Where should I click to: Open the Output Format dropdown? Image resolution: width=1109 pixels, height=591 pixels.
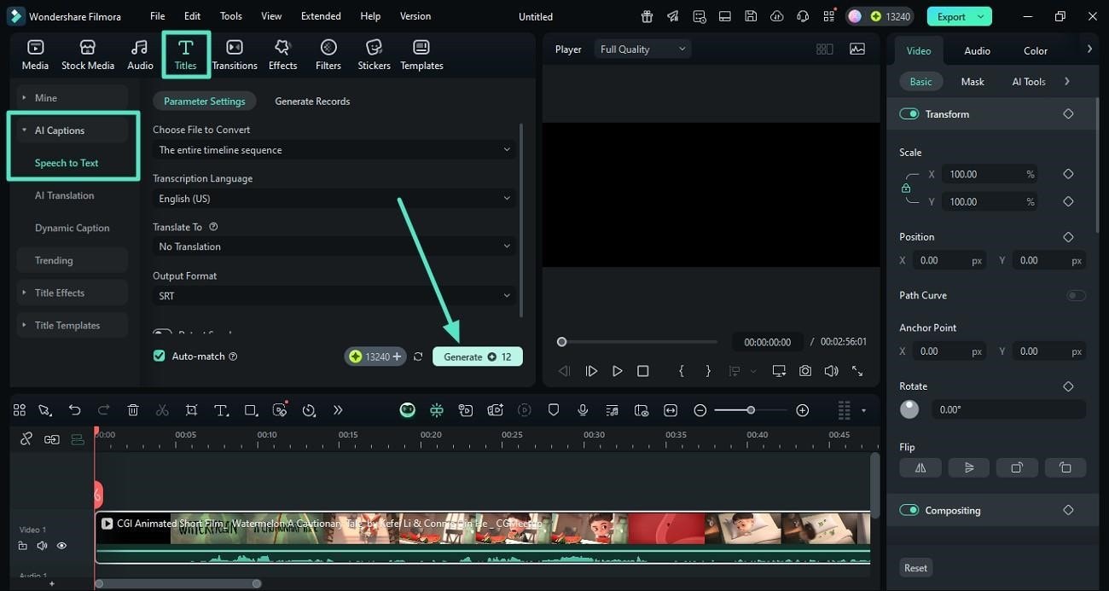coord(335,296)
